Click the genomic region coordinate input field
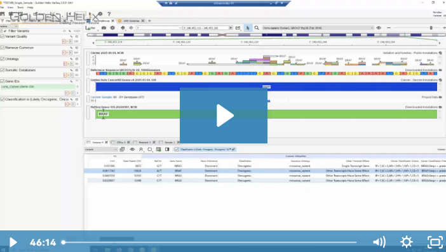Image resolution: width=446 pixels, height=252 pixels. click(x=206, y=28)
